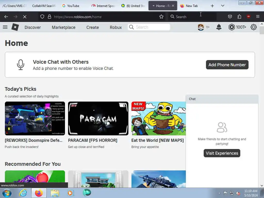This screenshot has width=264, height=198.
Task: Click the Visit Experiences button
Action: click(x=222, y=153)
